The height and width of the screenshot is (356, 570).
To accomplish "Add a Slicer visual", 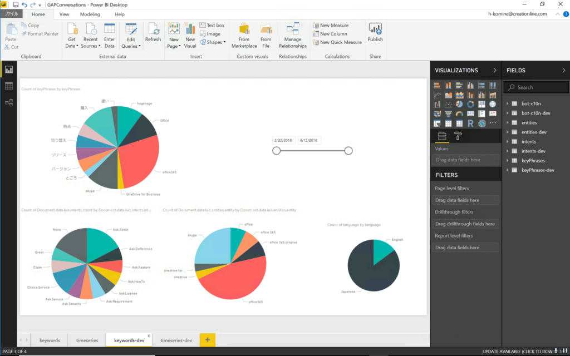I will 438,123.
